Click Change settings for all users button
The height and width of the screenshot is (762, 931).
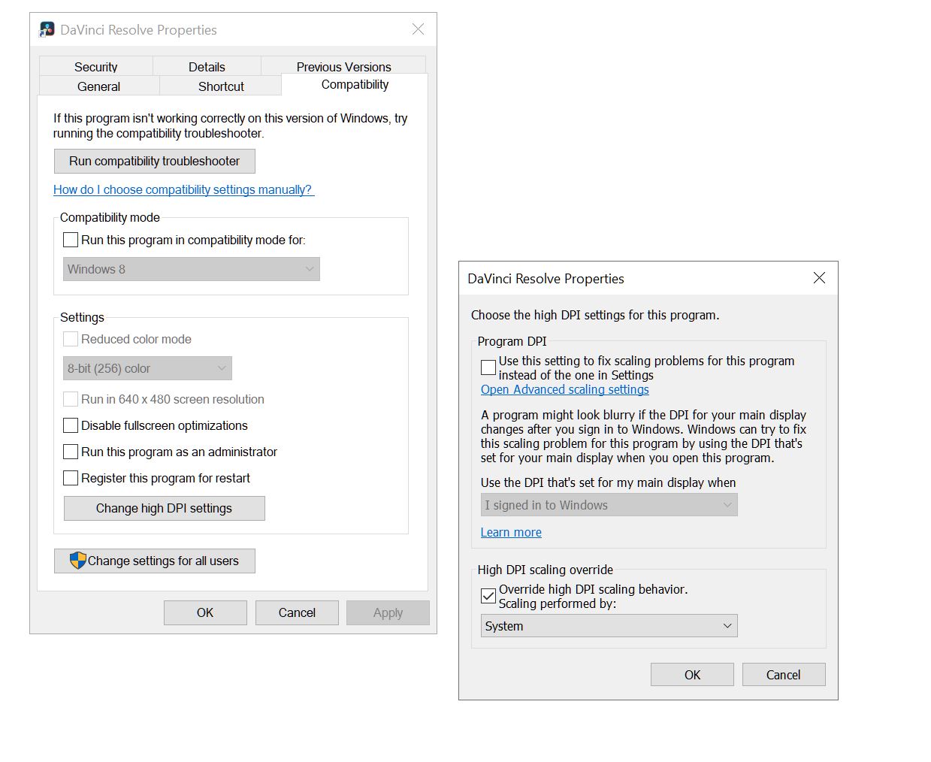154,561
